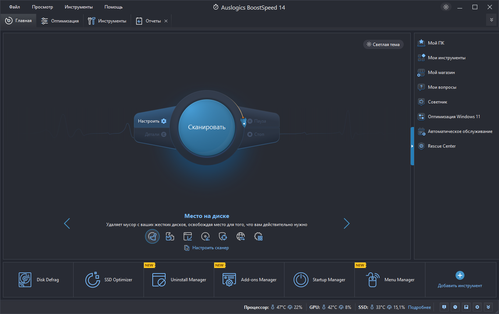Click the Добавить инструмент link

[x=460, y=286]
